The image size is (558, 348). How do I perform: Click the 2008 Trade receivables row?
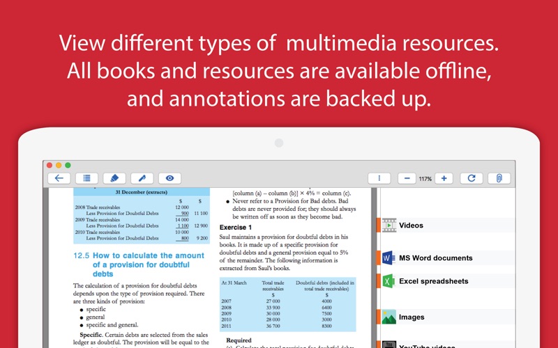[x=133, y=207]
